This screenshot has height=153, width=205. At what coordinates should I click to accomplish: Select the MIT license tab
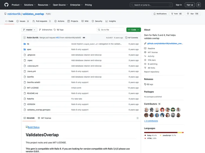tap(44, 118)
